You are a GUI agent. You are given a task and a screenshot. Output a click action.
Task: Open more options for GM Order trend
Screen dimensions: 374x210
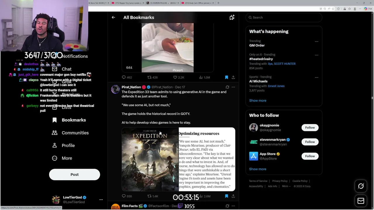pos(316,41)
